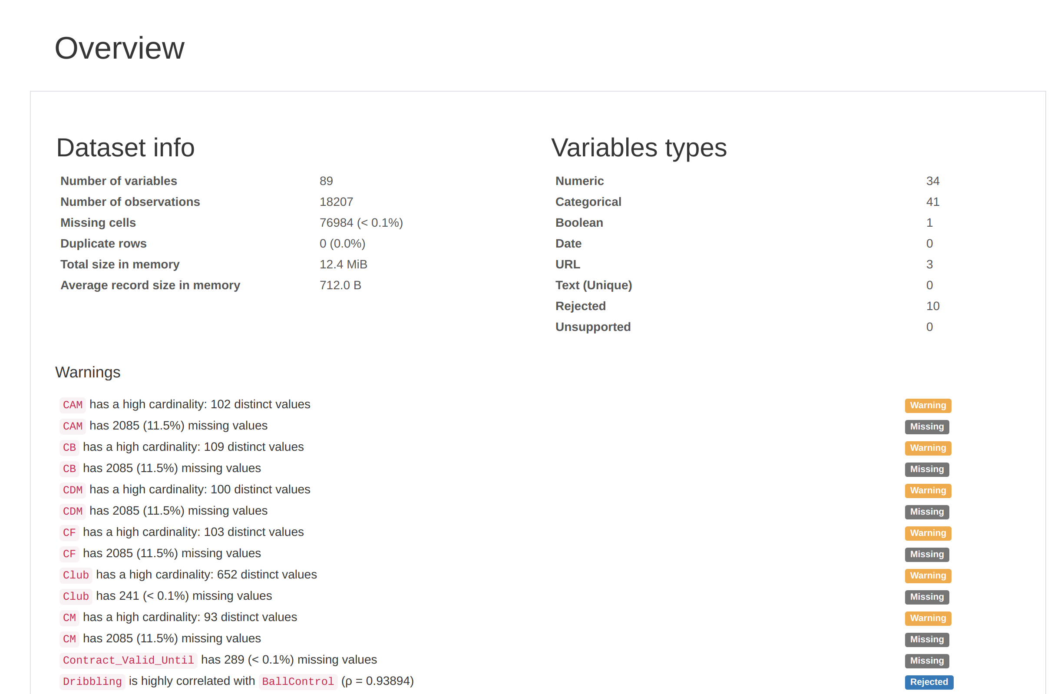Viewport: 1064px width, 694px height.
Task: Click the Missing badge for Contract_Valid_Until
Action: click(x=926, y=661)
